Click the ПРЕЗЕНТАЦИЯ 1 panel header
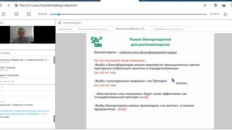 pos(72,23)
